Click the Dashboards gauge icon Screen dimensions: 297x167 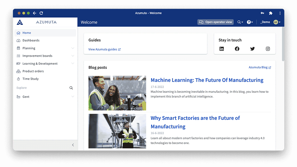click(18, 41)
